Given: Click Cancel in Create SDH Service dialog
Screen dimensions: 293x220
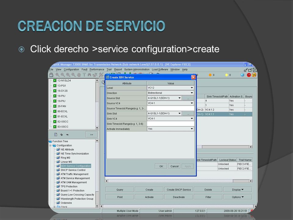Looking at the screenshot, I should pyautogui.click(x=174, y=166).
